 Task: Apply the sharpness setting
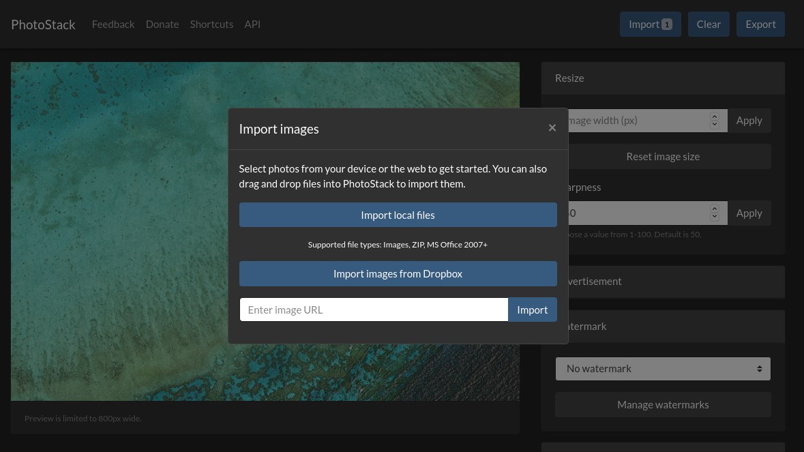point(749,213)
